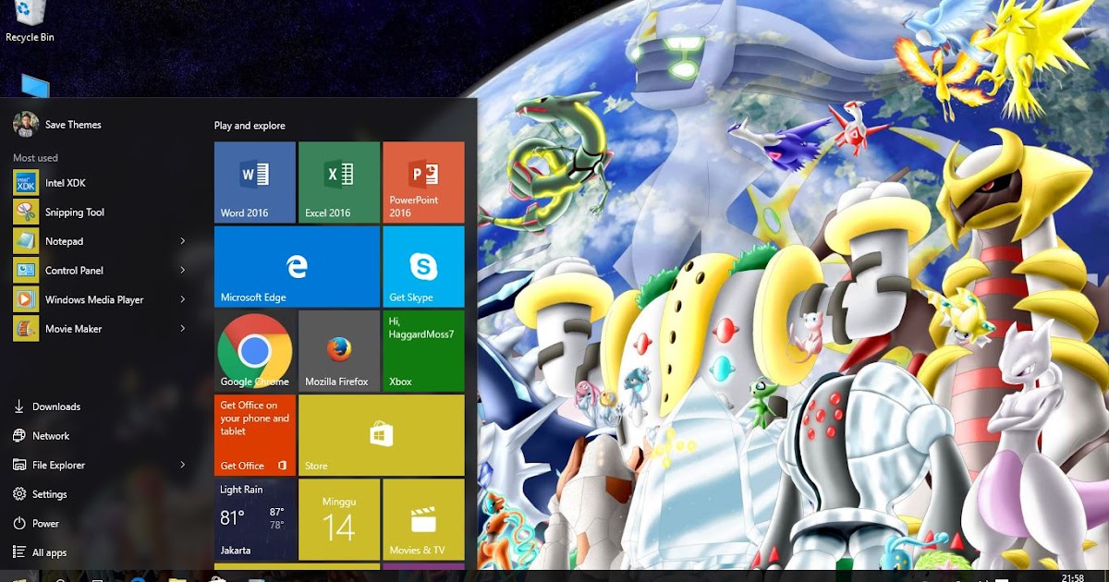Expand the Notepad jump list arrow
Screen dimensions: 1109x582
pyautogui.click(x=183, y=241)
